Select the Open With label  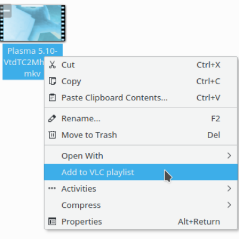tap(82, 156)
